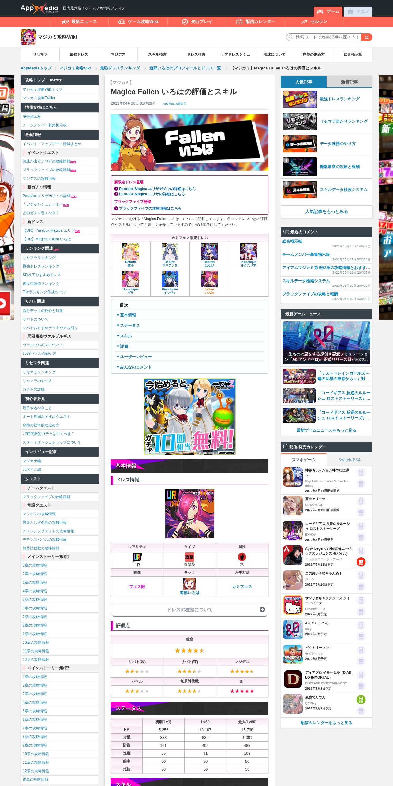This screenshot has width=393, height=786.
Task: Open リセマラ in the wiki menu
Action: point(40,54)
